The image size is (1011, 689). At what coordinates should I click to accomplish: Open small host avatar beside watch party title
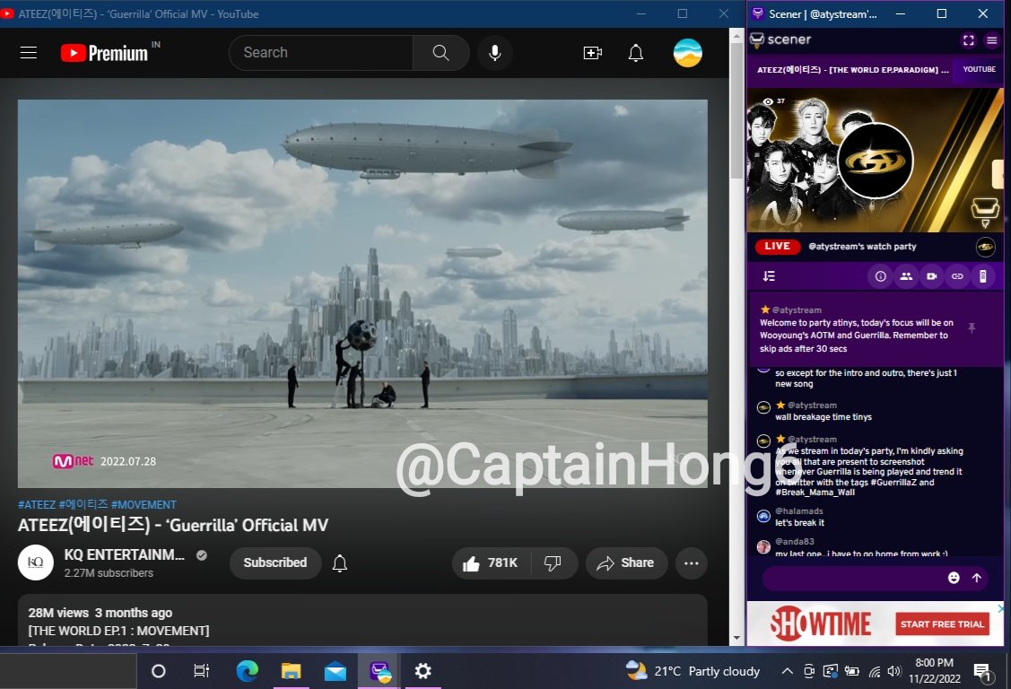[x=985, y=246]
